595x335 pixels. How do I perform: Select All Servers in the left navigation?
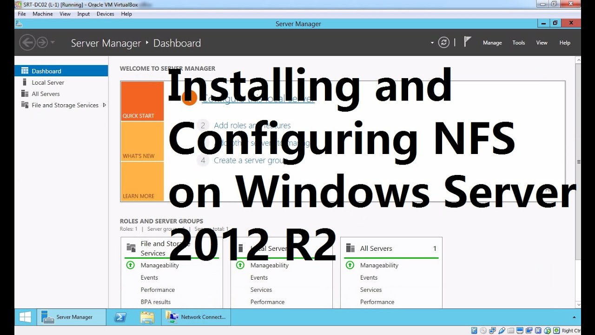coord(61,94)
